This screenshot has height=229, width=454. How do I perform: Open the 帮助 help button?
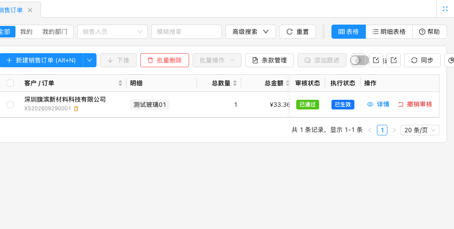pyautogui.click(x=429, y=32)
